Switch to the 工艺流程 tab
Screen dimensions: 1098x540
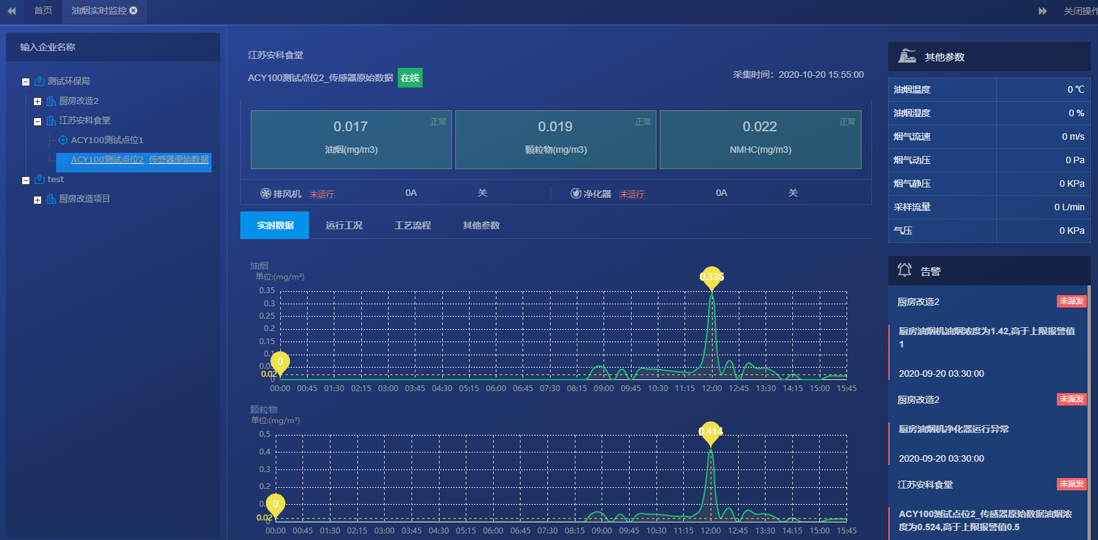[x=413, y=225]
